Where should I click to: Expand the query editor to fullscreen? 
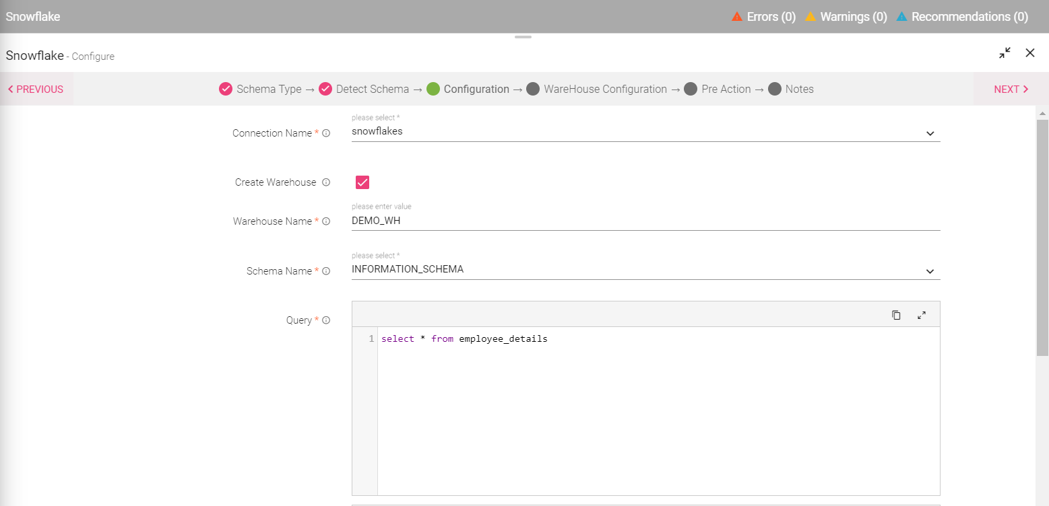point(922,315)
